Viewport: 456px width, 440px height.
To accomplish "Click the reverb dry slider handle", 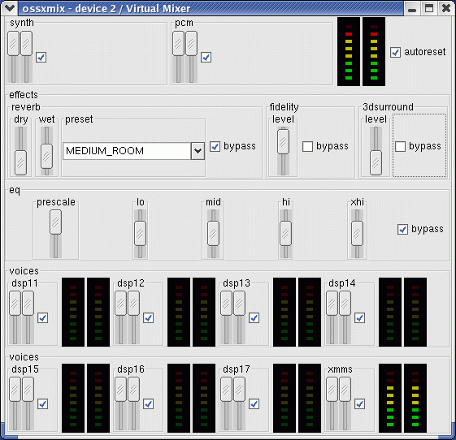I will pos(20,162).
